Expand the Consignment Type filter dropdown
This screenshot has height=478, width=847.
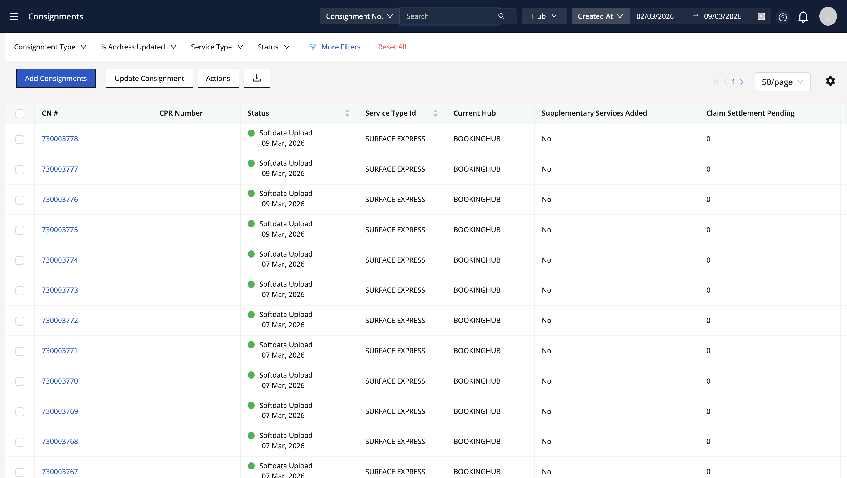tap(50, 47)
